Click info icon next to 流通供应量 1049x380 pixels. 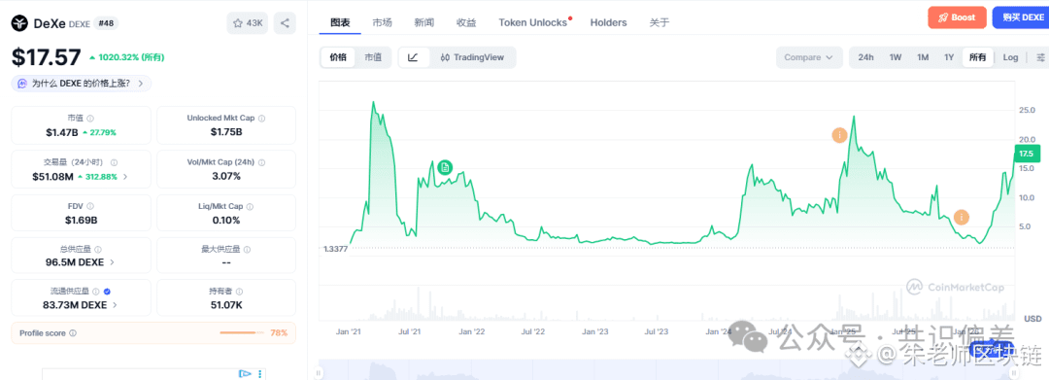pyautogui.click(x=96, y=292)
